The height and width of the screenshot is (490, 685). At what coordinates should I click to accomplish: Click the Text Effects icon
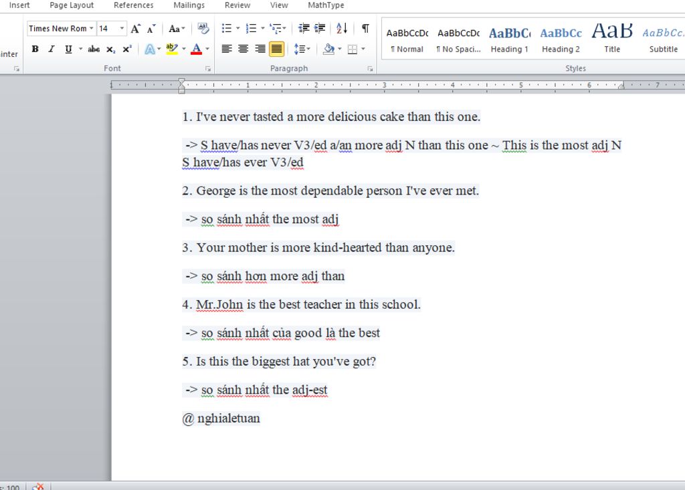click(149, 49)
